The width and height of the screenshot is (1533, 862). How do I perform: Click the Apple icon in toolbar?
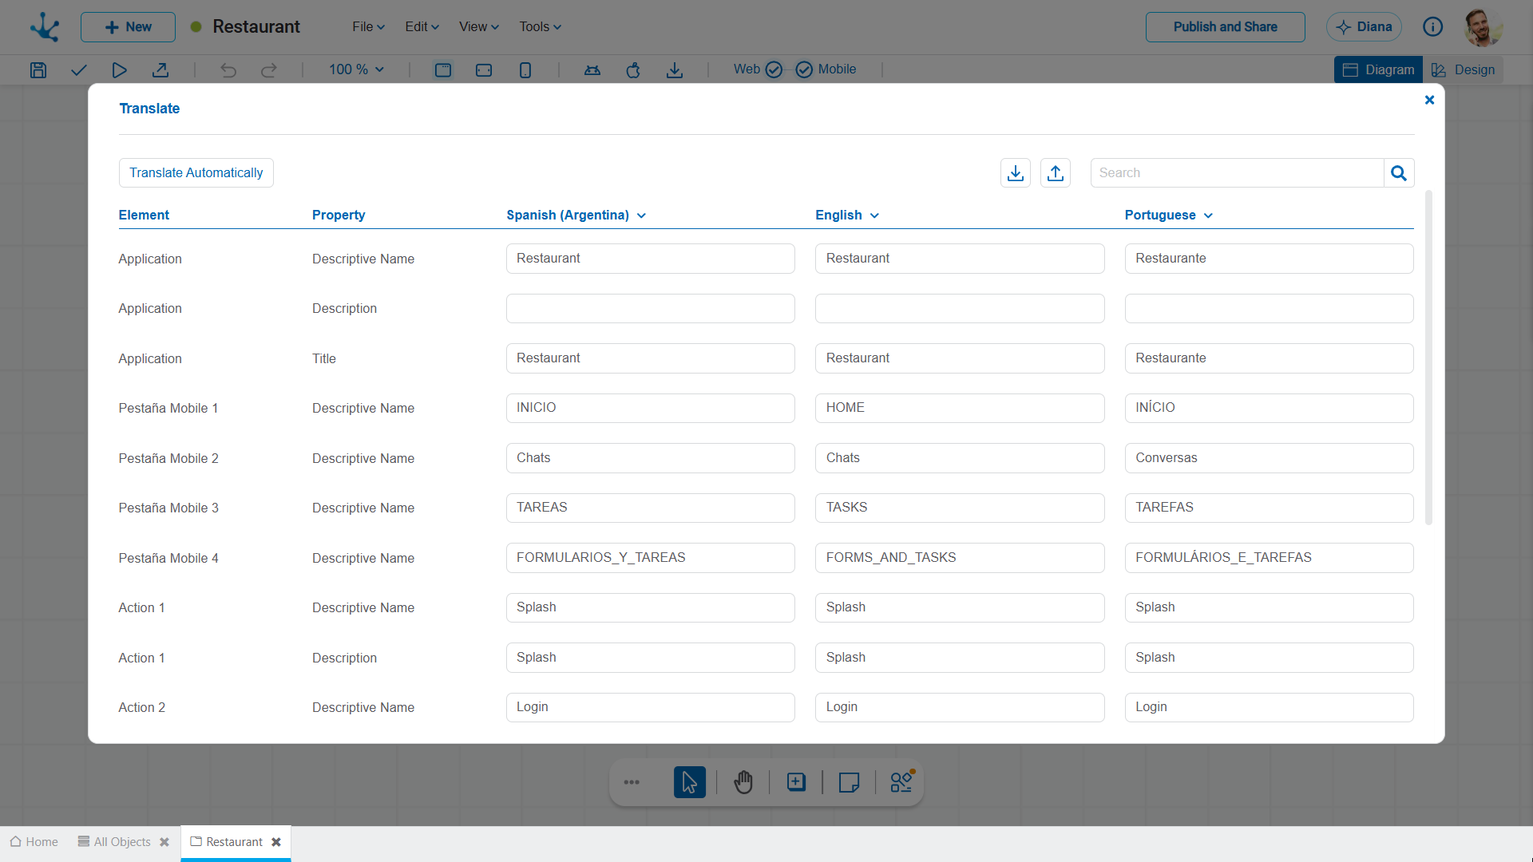(633, 70)
